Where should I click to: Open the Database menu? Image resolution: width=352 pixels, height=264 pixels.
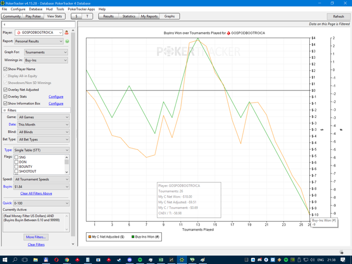(x=36, y=9)
